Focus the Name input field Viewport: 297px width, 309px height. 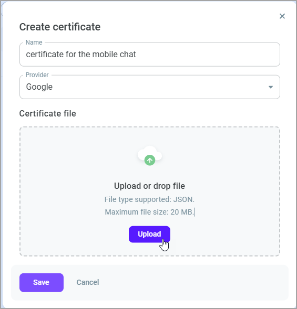click(x=150, y=55)
